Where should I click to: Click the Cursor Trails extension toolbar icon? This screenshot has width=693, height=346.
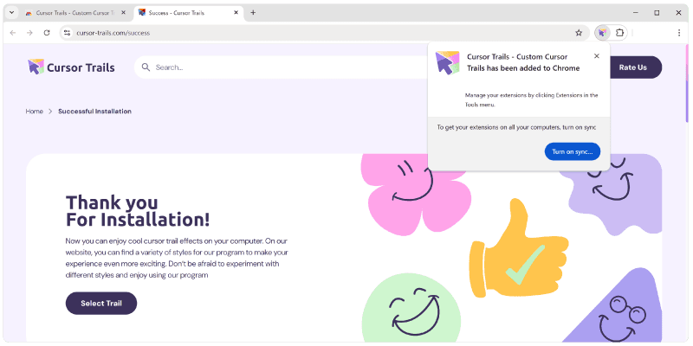(x=602, y=33)
